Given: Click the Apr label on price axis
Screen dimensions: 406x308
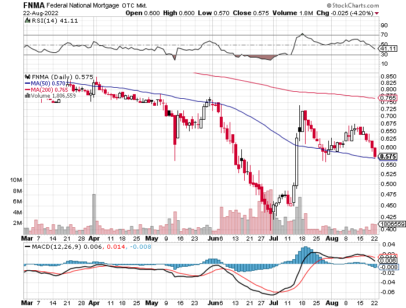Looking at the screenshot, I should (x=94, y=238).
